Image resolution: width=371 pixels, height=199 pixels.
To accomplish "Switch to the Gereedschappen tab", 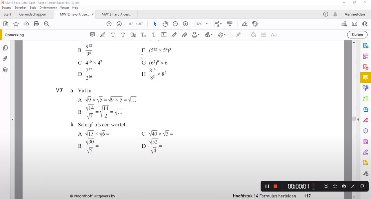I will [32, 14].
